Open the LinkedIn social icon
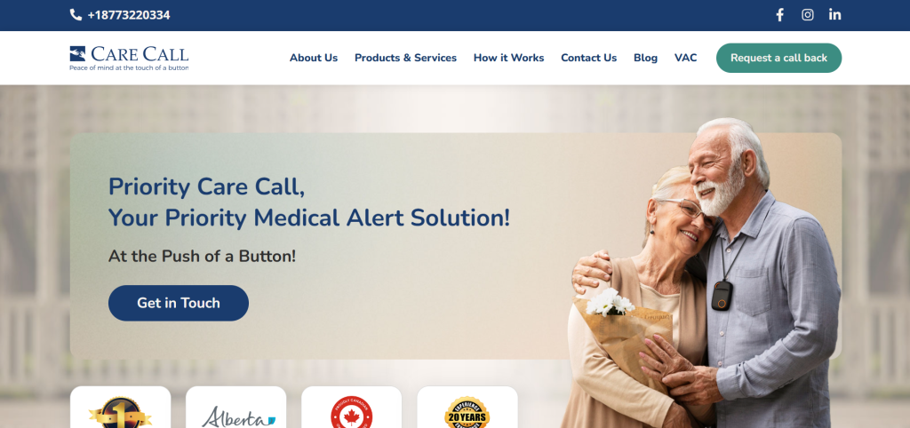This screenshot has height=428, width=910. tap(834, 15)
